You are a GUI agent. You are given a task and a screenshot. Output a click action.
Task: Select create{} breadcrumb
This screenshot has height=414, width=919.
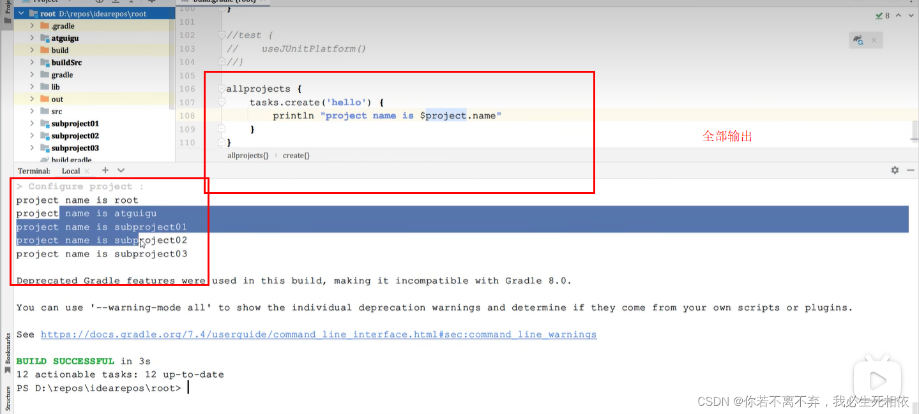(x=296, y=156)
